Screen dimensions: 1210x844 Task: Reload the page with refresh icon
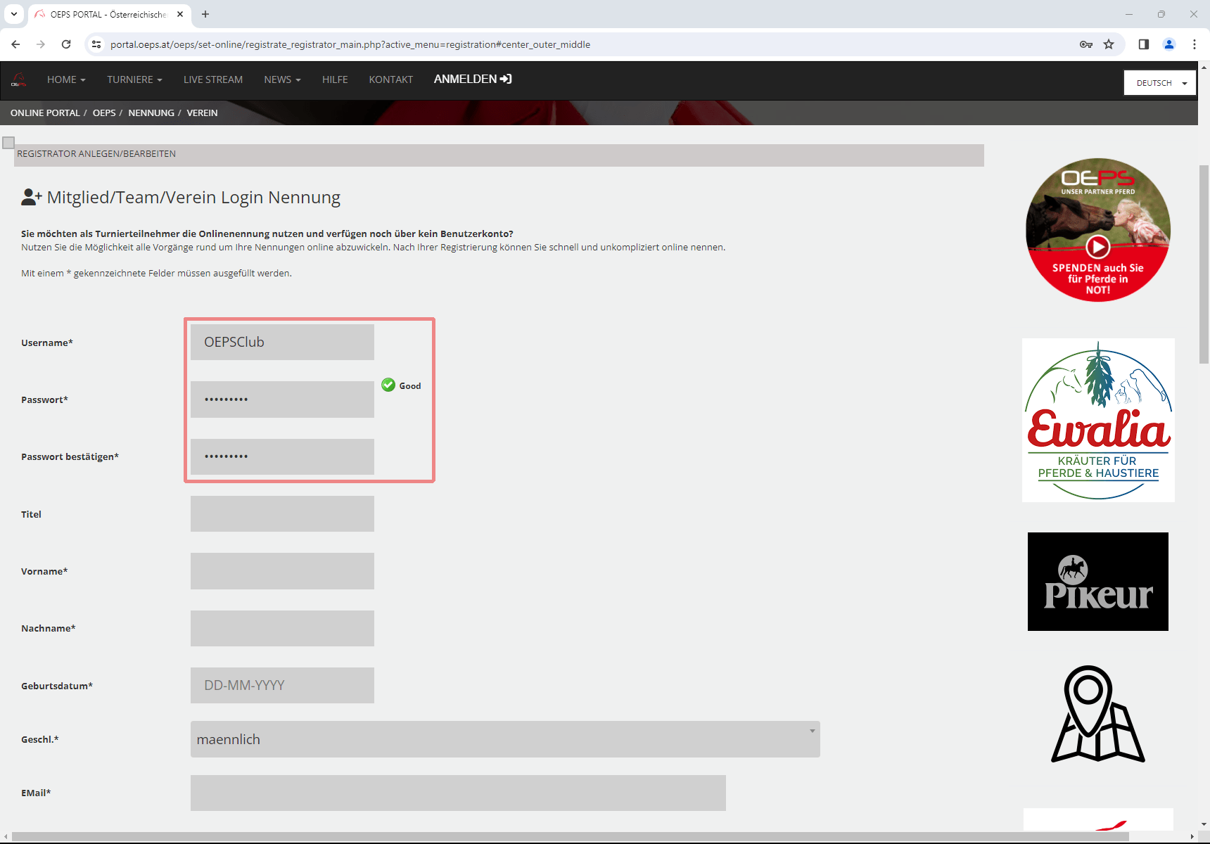point(66,44)
